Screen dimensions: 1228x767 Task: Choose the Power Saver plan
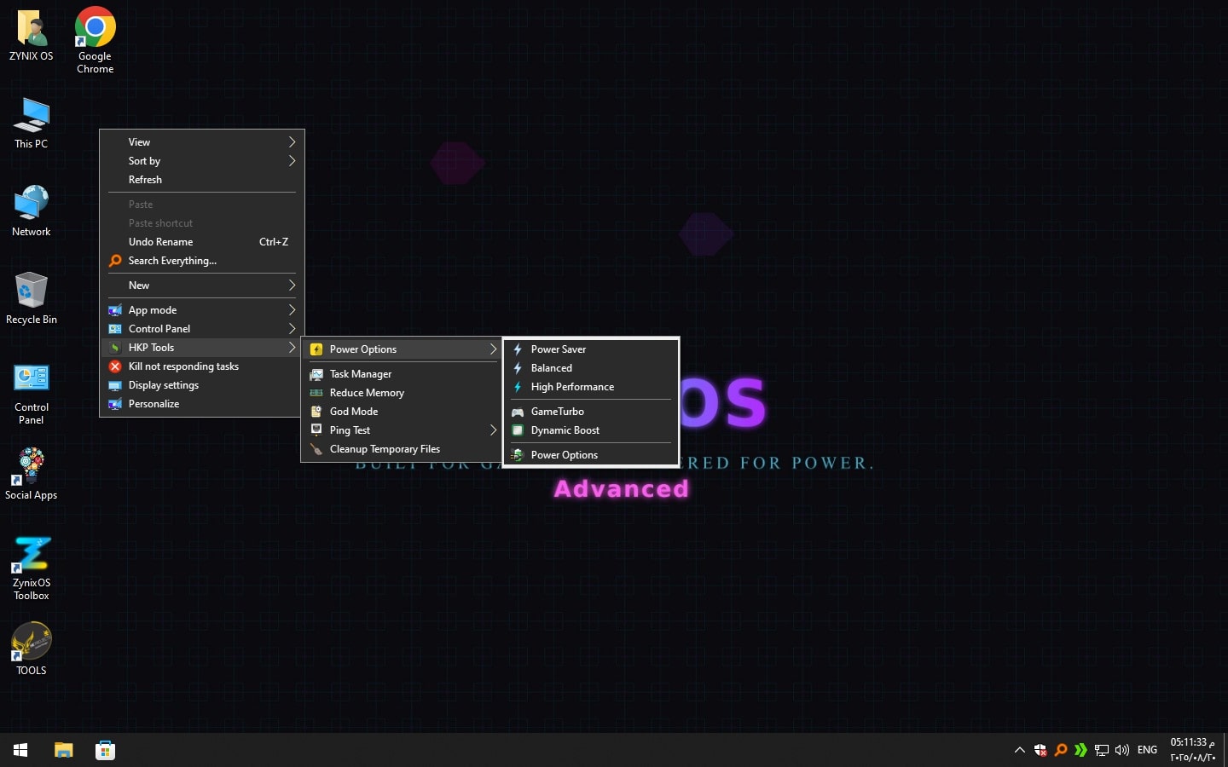click(x=559, y=349)
